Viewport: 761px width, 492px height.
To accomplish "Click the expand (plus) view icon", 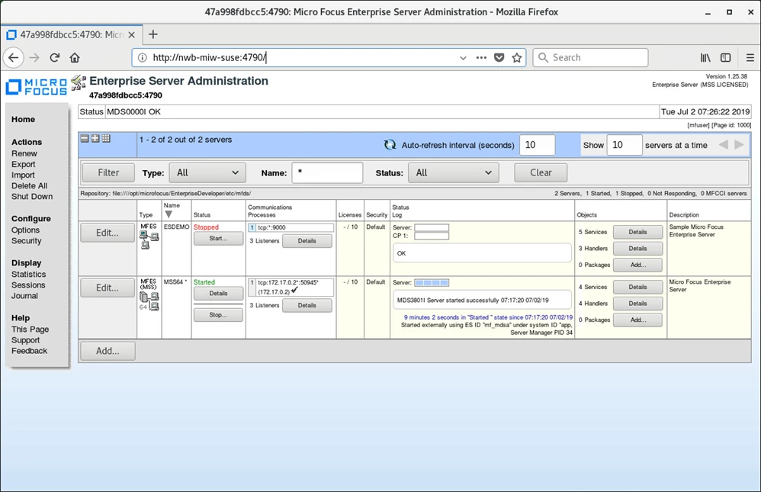I will [x=95, y=138].
